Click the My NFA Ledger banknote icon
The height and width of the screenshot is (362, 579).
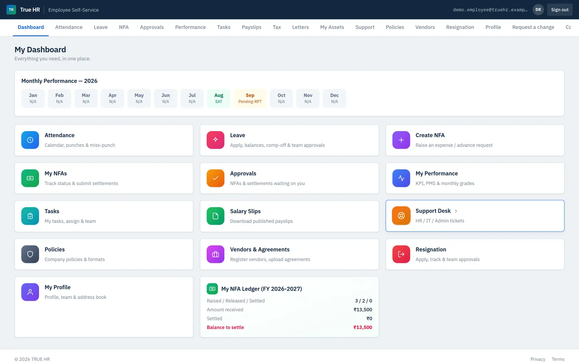point(212,289)
